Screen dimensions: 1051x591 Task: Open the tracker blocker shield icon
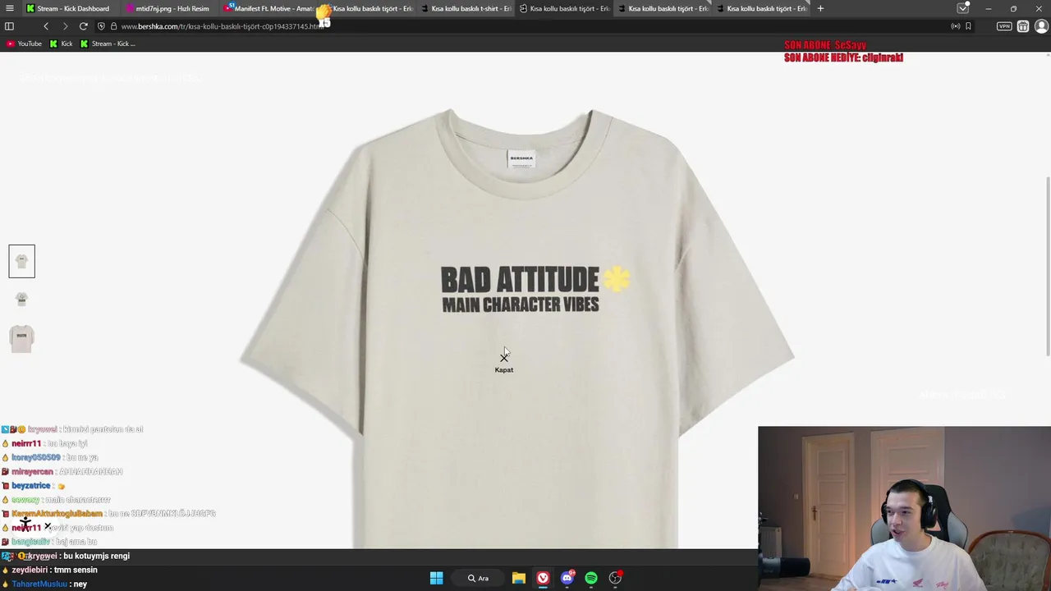click(101, 26)
